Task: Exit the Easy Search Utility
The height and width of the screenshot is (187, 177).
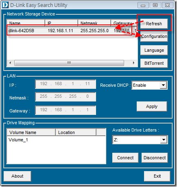Action: pyautogui.click(x=157, y=176)
